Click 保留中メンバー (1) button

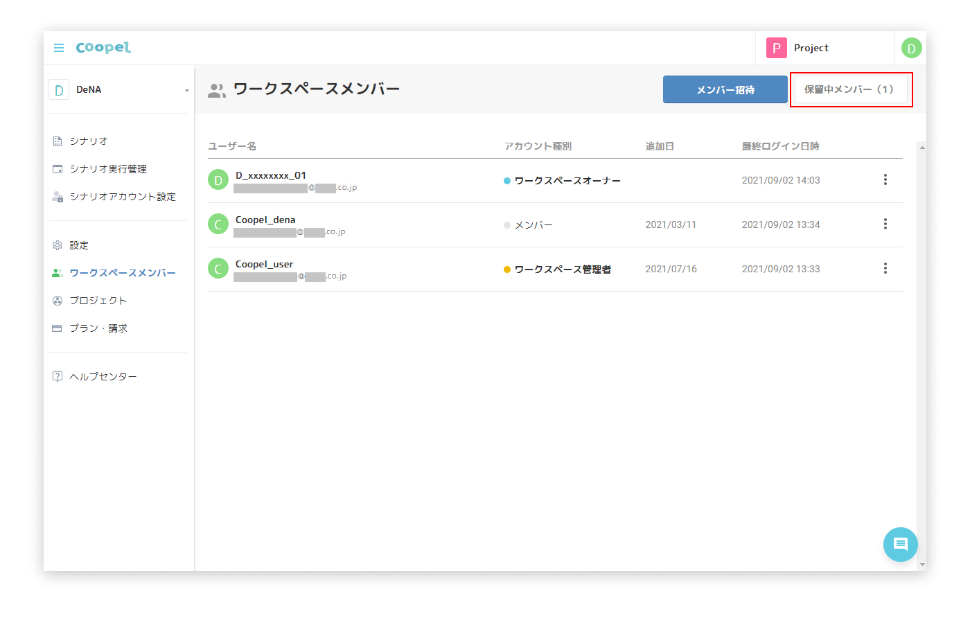[851, 89]
